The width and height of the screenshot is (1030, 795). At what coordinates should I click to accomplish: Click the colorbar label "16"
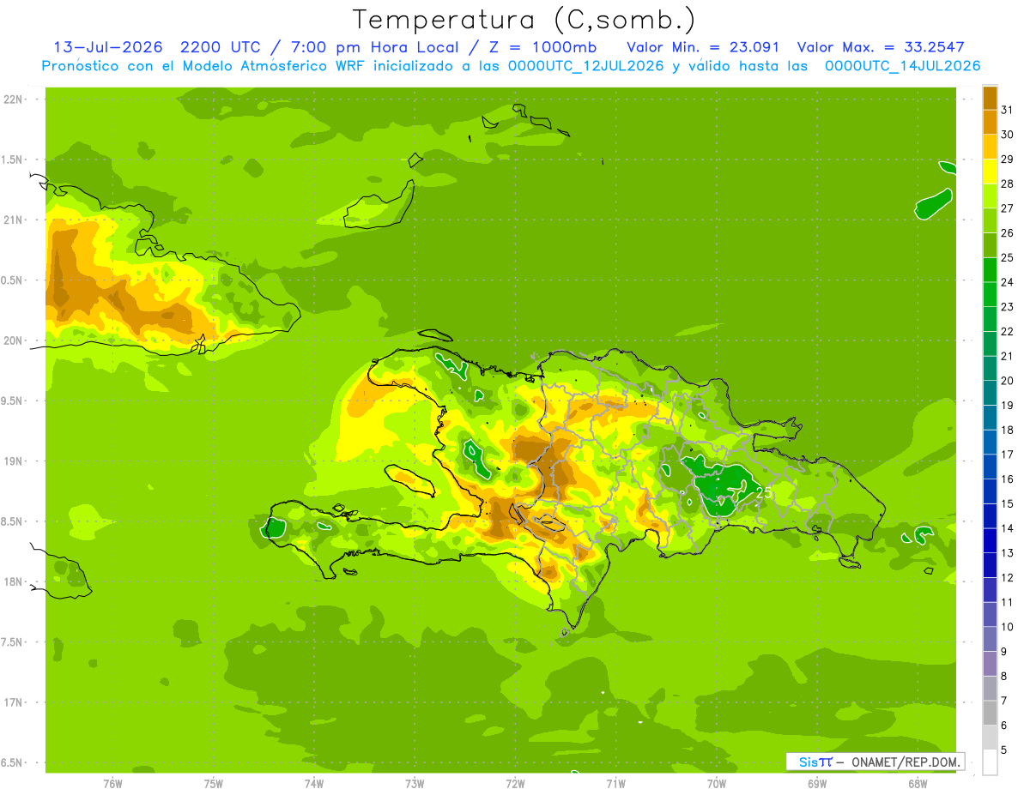1007,479
